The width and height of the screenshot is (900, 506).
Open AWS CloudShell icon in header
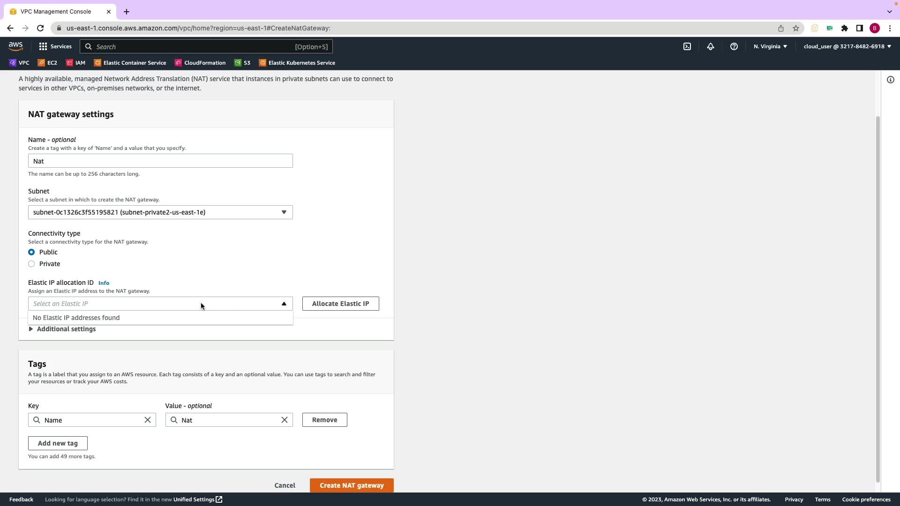coord(687,46)
